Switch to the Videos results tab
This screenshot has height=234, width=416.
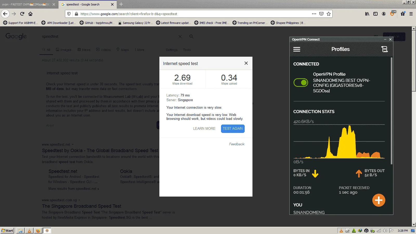pyautogui.click(x=103, y=50)
